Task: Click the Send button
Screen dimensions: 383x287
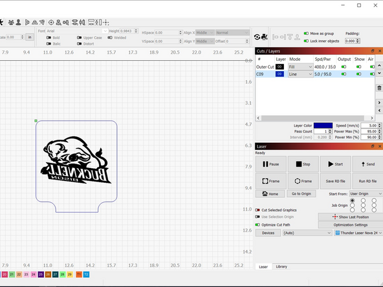Action: (x=367, y=164)
